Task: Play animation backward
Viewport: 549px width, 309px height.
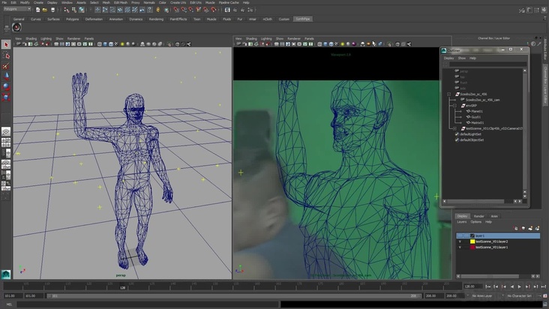Action: click(x=512, y=286)
